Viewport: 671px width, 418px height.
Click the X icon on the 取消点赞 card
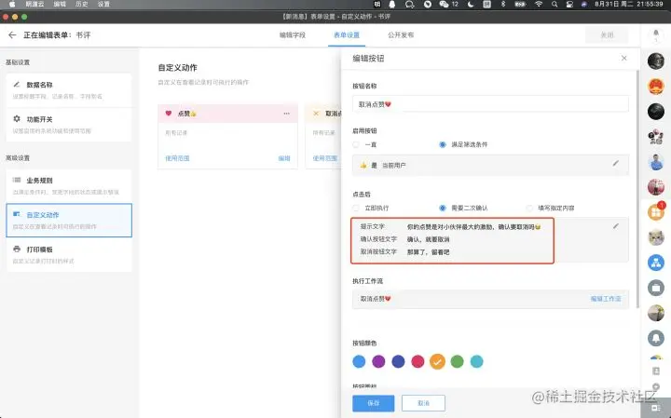click(316, 114)
